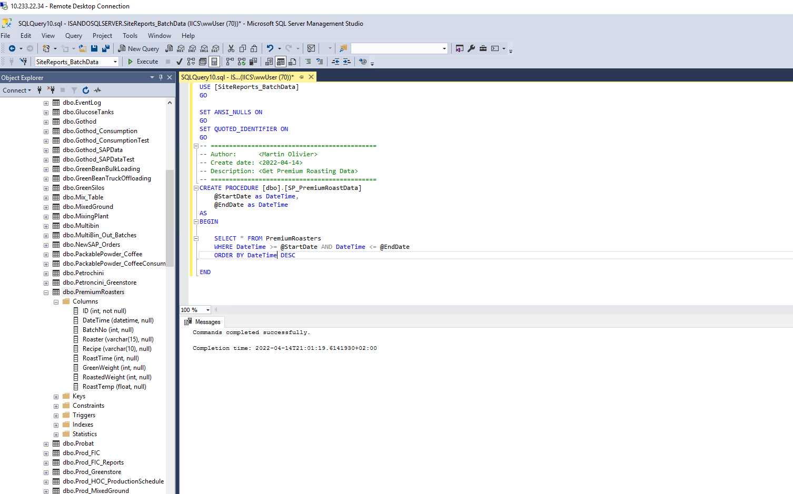Open the Properties wrench icon

[x=471, y=48]
